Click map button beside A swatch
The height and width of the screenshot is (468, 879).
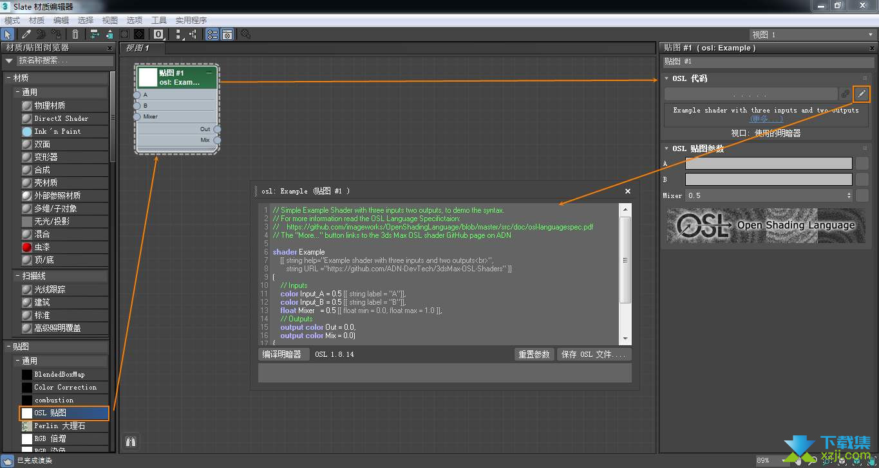coord(862,163)
